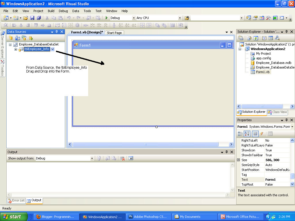Click the Form1 bottom resize handle
This screenshot has height=221, width=295.
tap(156, 127)
